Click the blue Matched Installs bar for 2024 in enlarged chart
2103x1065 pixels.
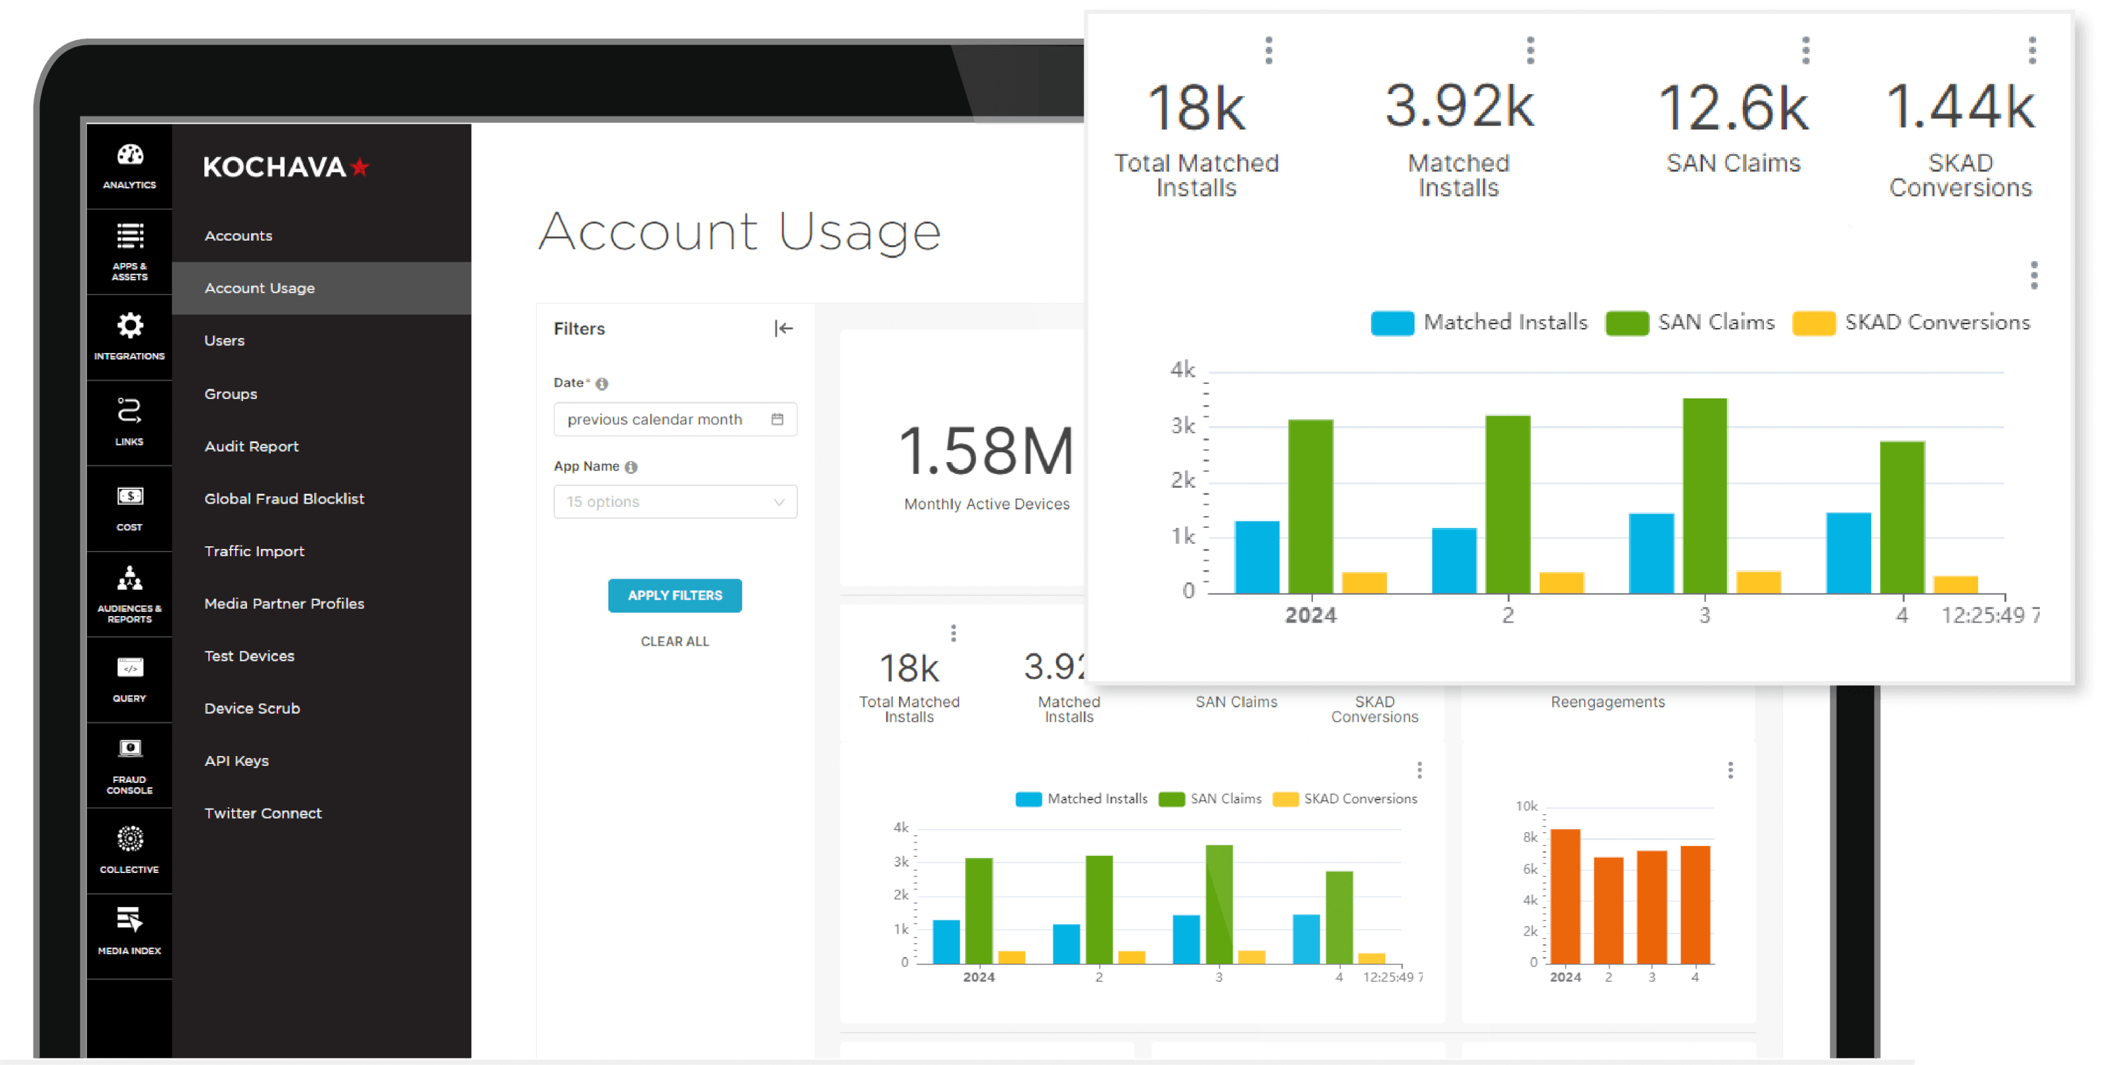pos(1257,556)
